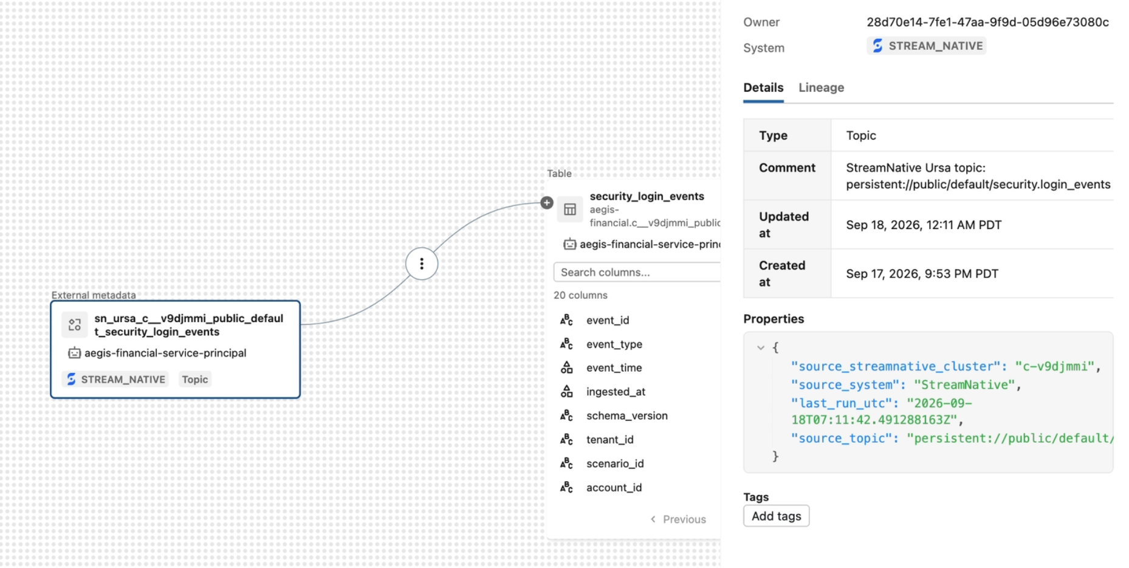1129x568 pixels.
Task: Click timestamp type icon beside event_time
Action: point(566,368)
